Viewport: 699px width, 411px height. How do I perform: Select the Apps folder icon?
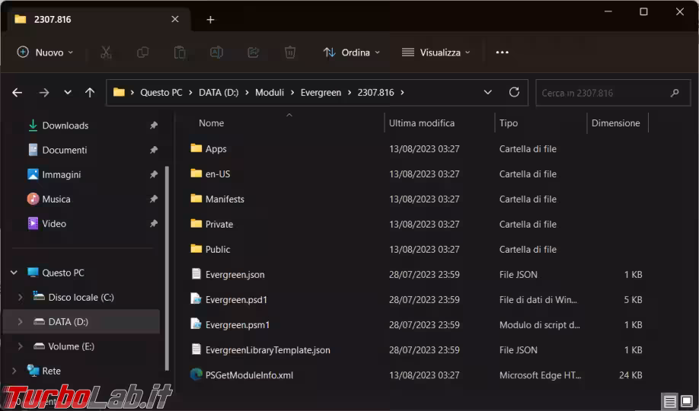click(x=196, y=148)
